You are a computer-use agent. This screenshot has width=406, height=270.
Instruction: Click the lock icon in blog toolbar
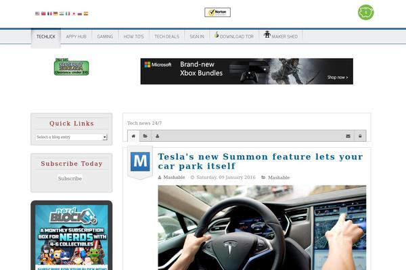click(x=360, y=136)
